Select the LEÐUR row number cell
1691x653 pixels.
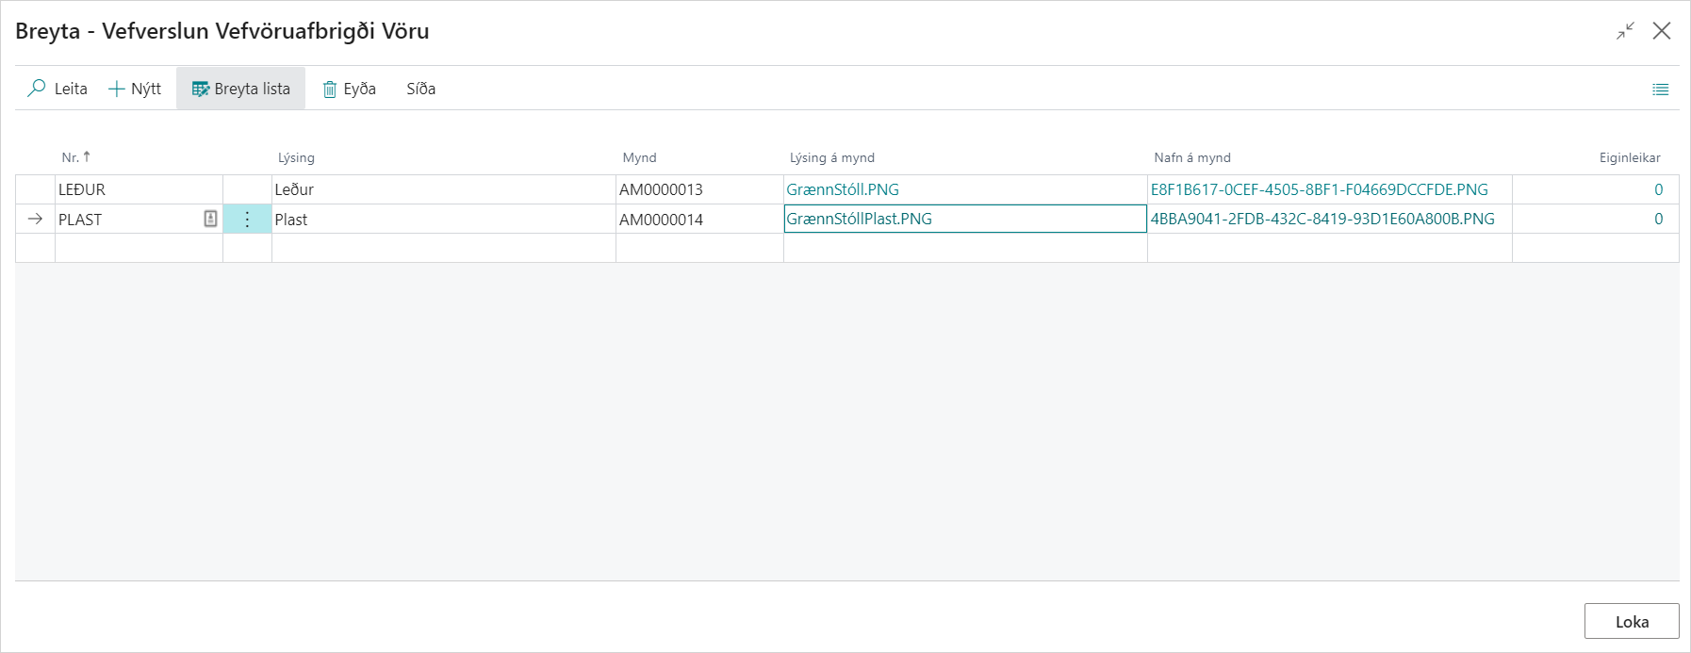[x=138, y=189]
